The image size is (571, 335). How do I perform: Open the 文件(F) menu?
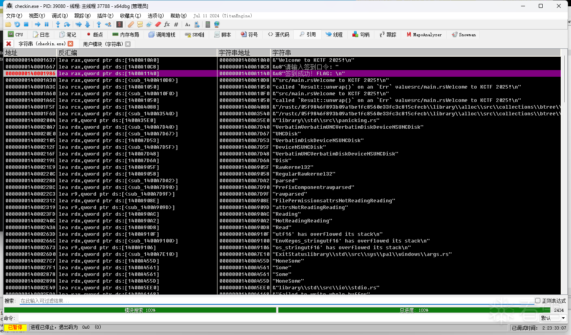click(14, 16)
